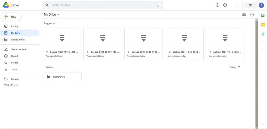Click the 395.6 MB used text
Screen dimensions: 267x129
tap(11, 85)
